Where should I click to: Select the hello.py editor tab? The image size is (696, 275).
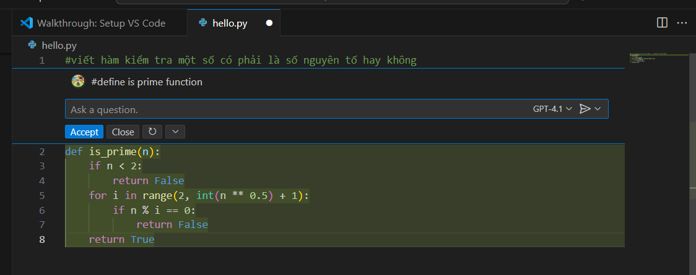[x=230, y=23]
